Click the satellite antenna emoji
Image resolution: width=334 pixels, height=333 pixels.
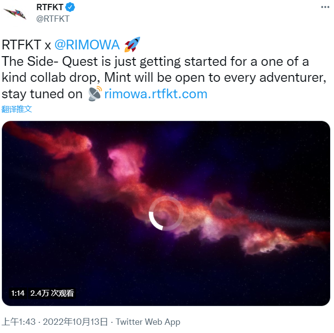(95, 93)
